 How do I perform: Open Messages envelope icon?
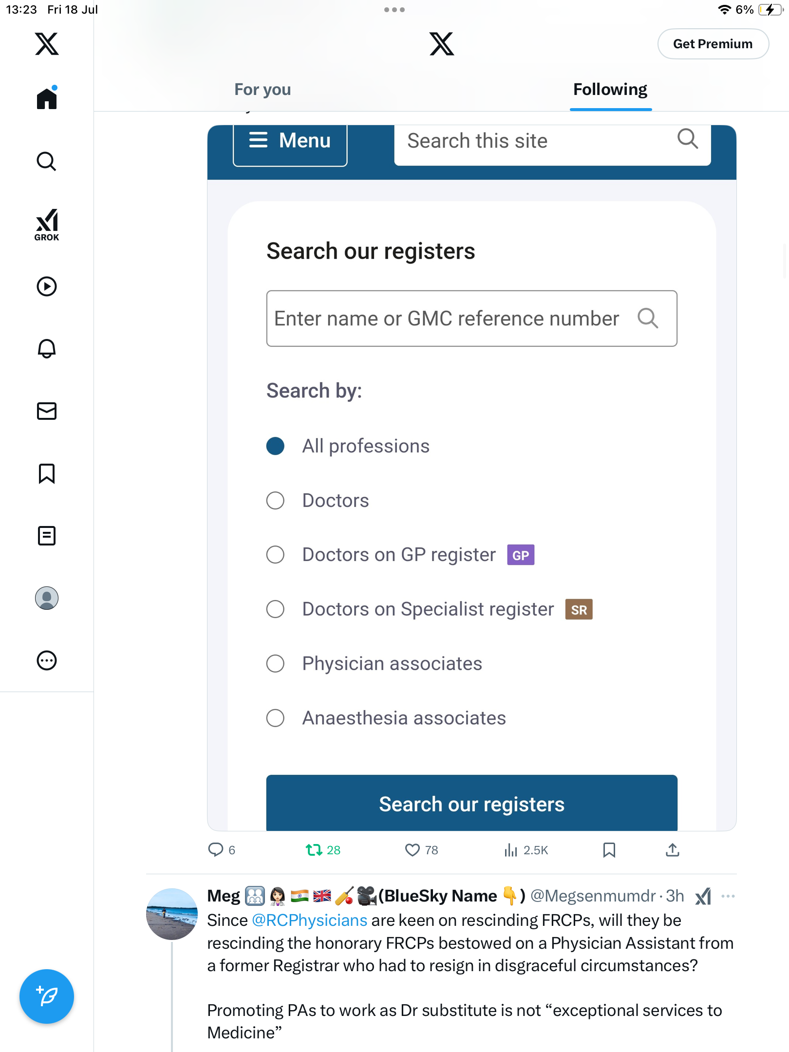coord(47,411)
